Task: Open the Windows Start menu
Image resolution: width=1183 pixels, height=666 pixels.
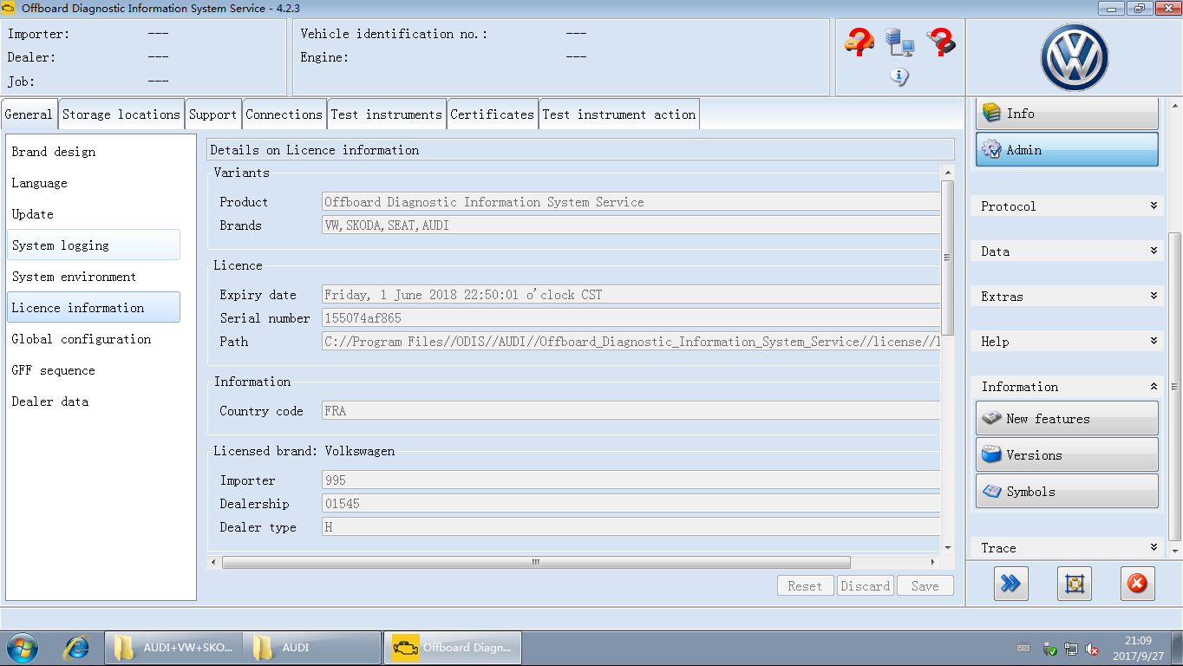Action: [23, 647]
